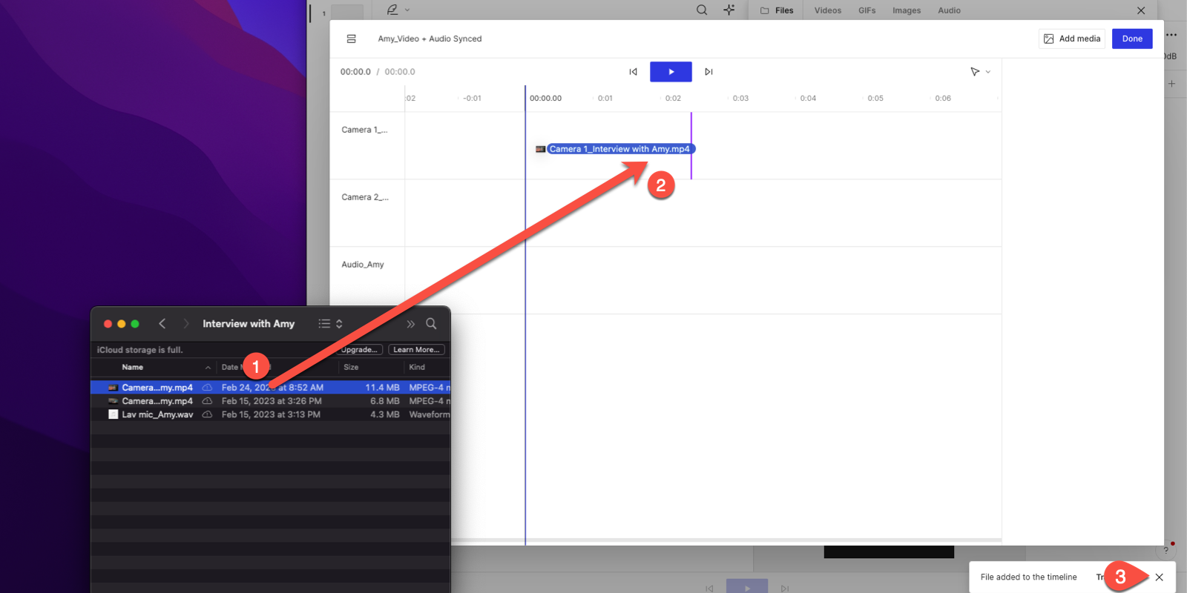Click the green zoom button of Finder
The height and width of the screenshot is (593, 1187).
pyautogui.click(x=134, y=324)
